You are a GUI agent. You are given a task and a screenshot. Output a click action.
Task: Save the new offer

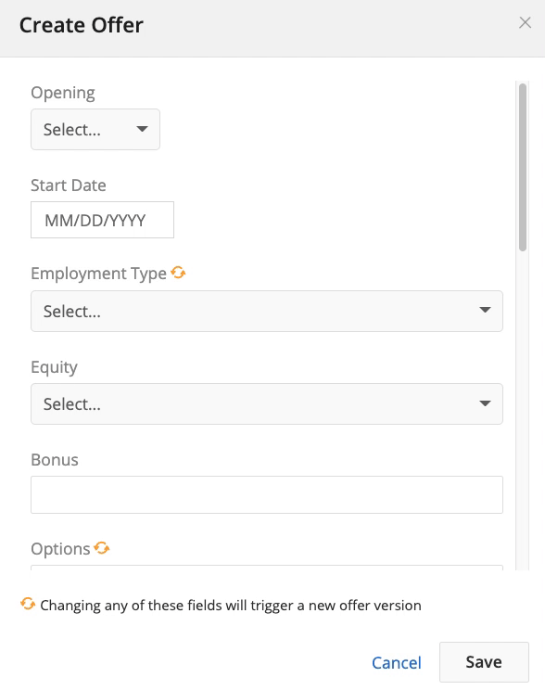(x=484, y=662)
